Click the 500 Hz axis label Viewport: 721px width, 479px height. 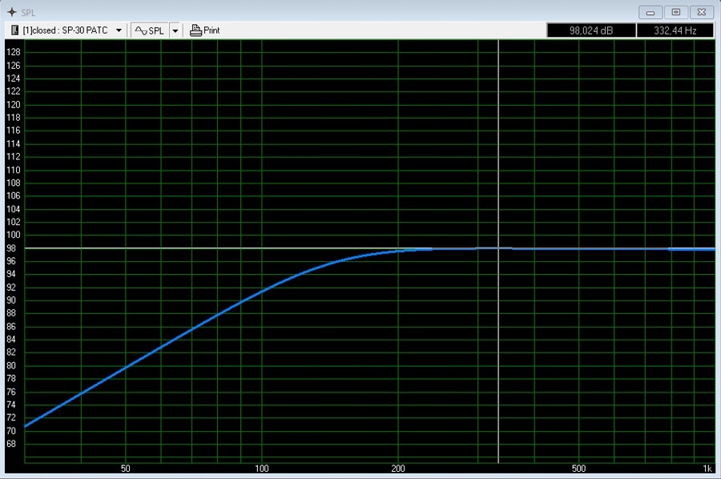(578, 469)
